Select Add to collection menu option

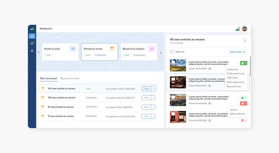click(238, 114)
